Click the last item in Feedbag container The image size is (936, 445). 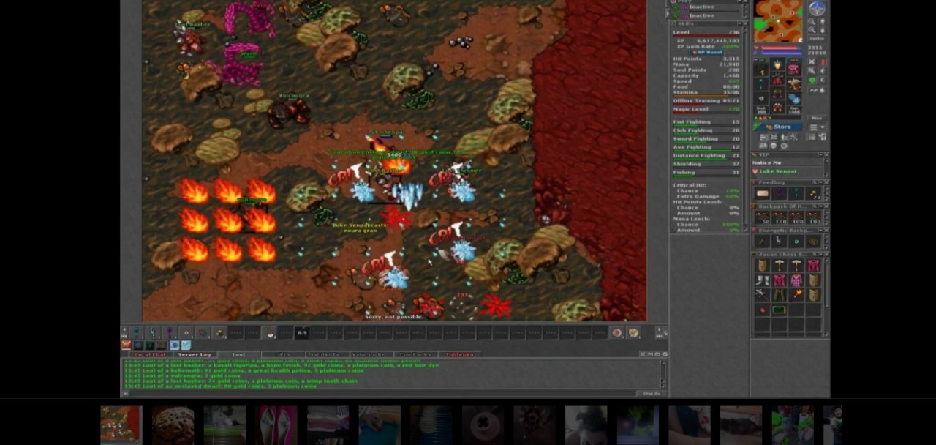pyautogui.click(x=813, y=192)
